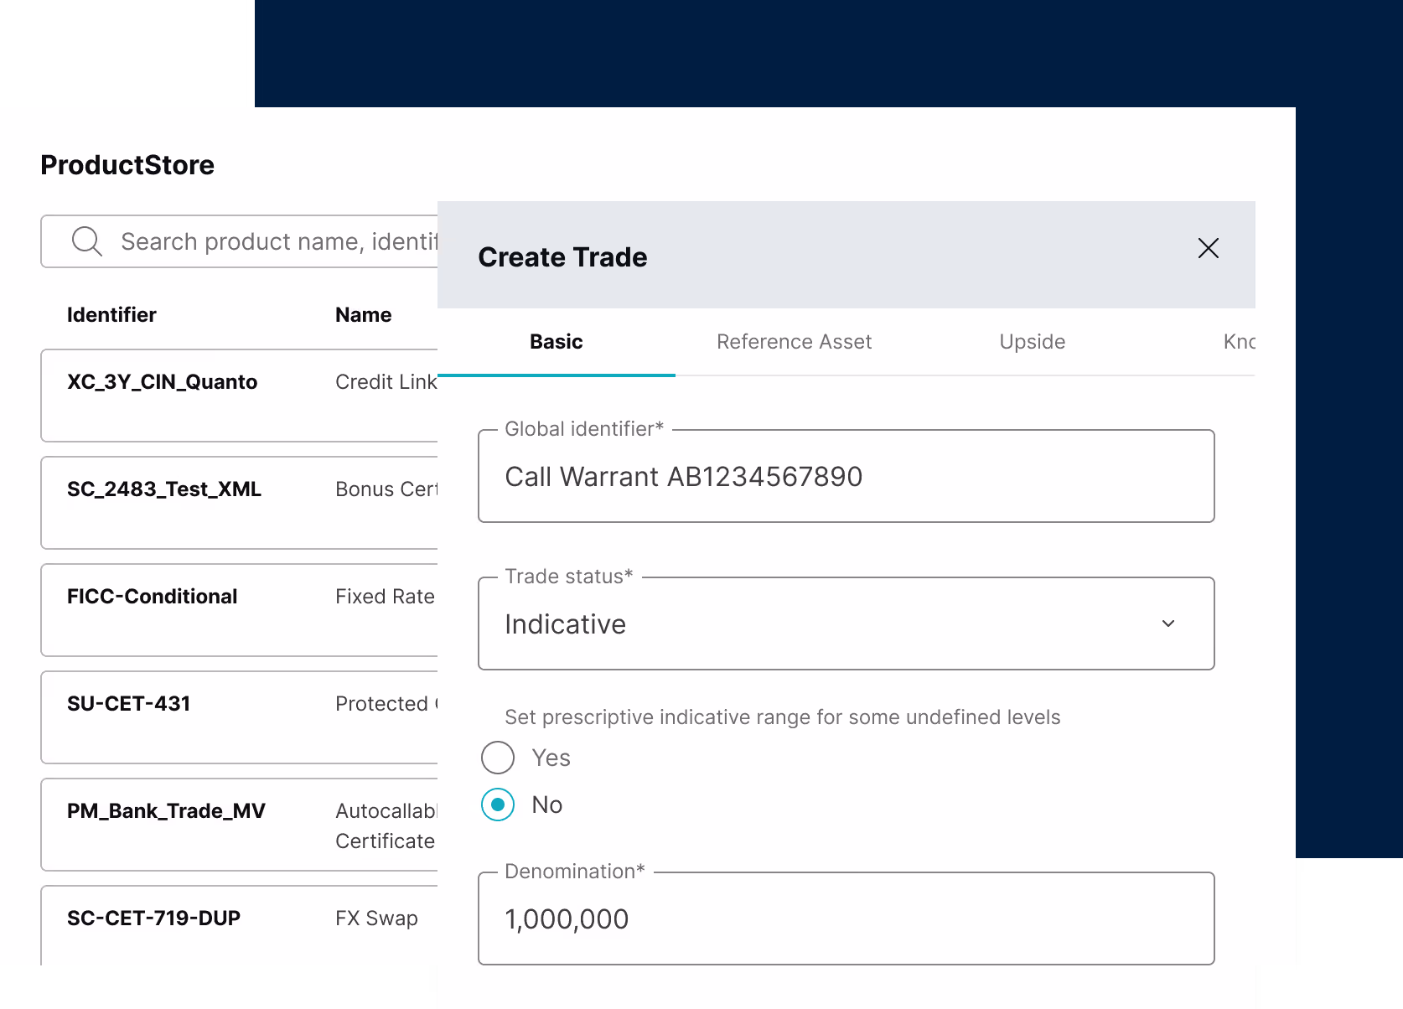This screenshot has height=1009, width=1403.
Task: Click the product search bar
Action: click(x=277, y=241)
